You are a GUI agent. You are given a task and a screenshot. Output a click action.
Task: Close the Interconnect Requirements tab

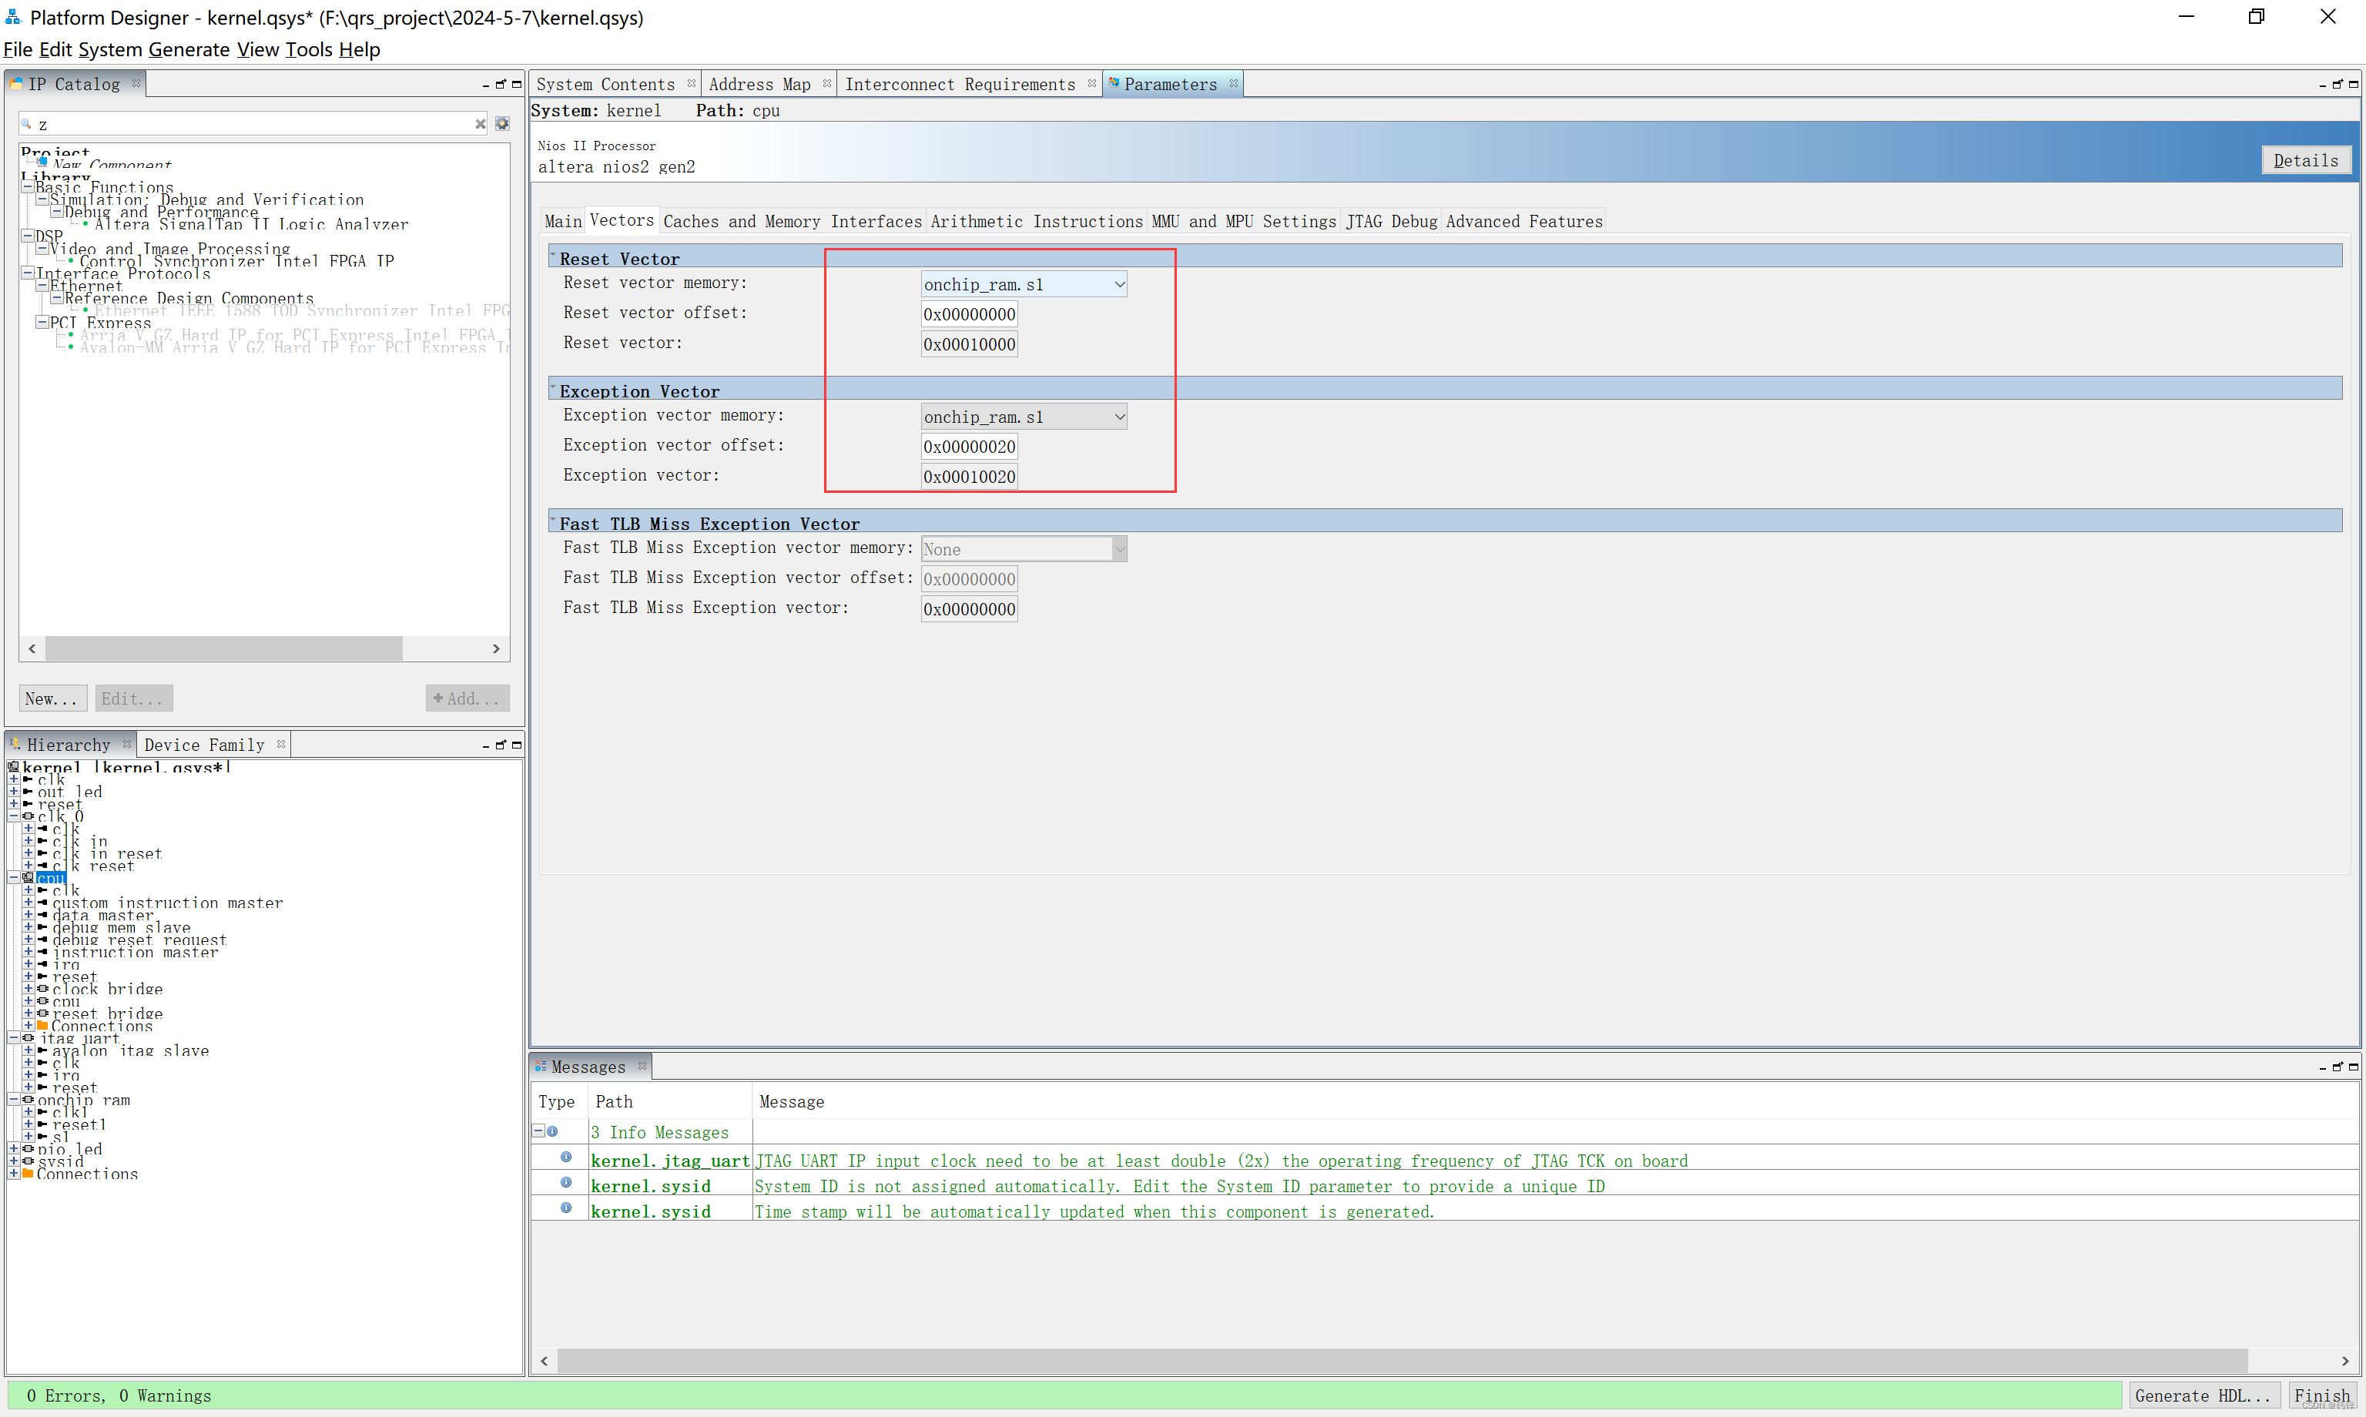pos(1091,83)
